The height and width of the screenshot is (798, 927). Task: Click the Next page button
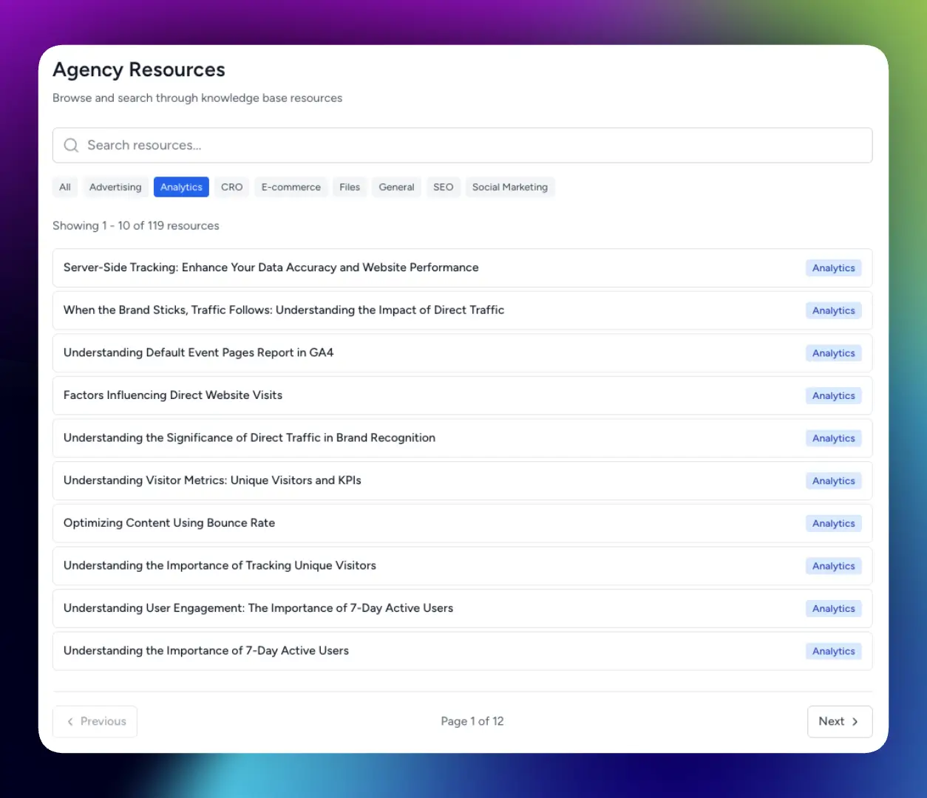839,721
